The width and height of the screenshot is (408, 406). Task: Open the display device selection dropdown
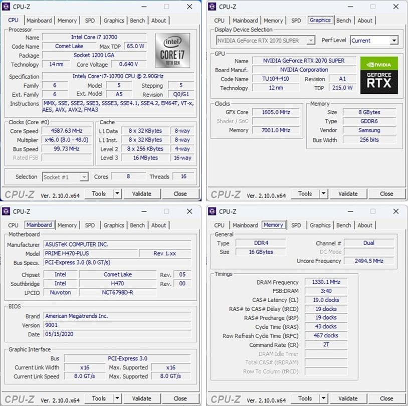pos(312,40)
